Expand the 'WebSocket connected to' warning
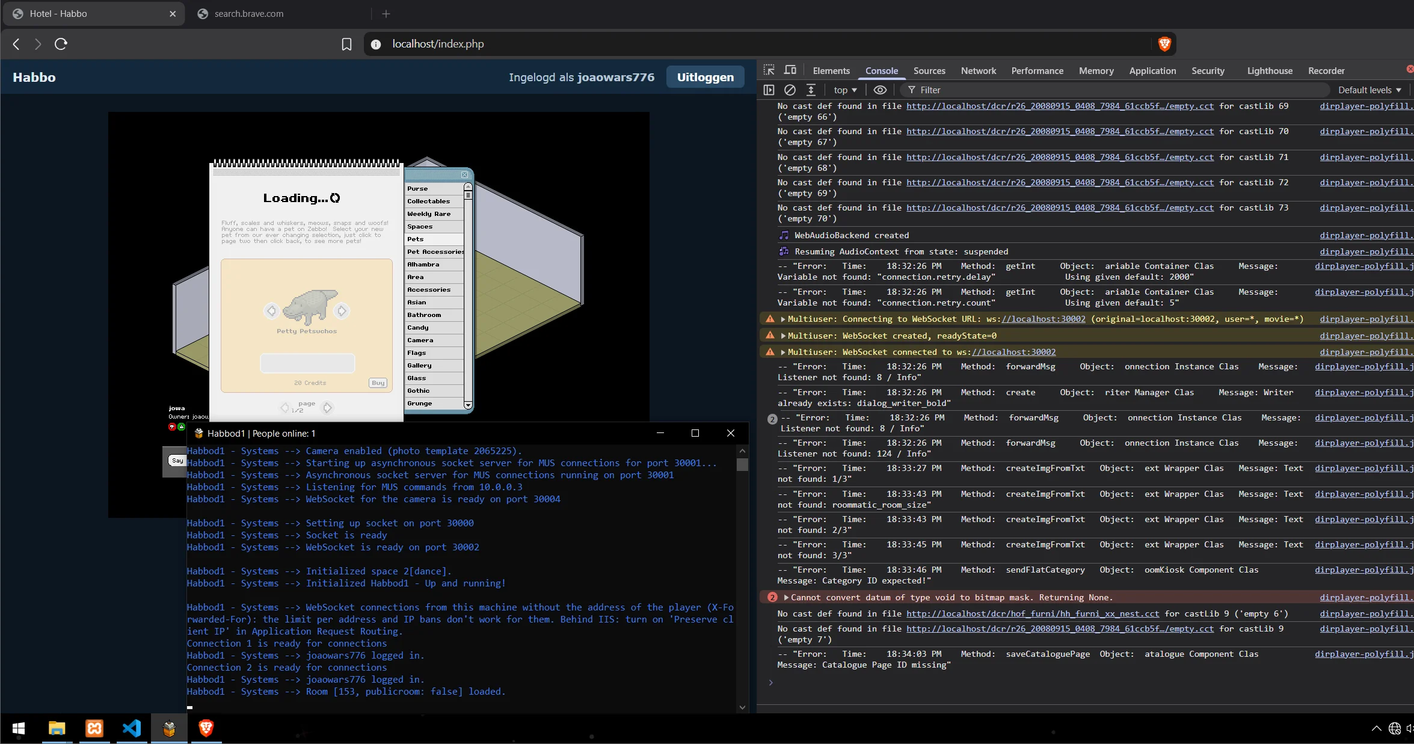Viewport: 1414px width, 744px height. point(783,352)
